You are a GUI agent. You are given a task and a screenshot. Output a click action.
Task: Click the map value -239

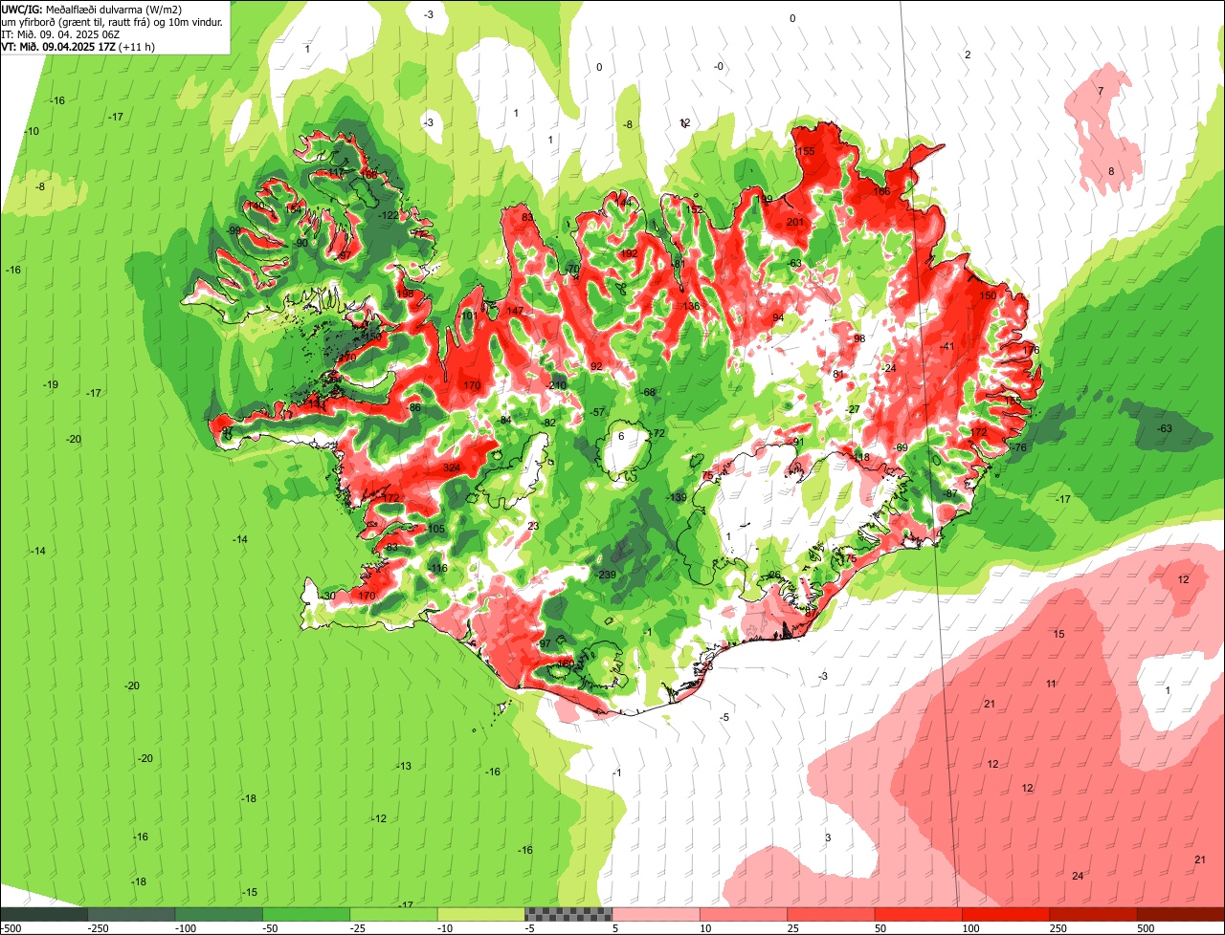604,575
